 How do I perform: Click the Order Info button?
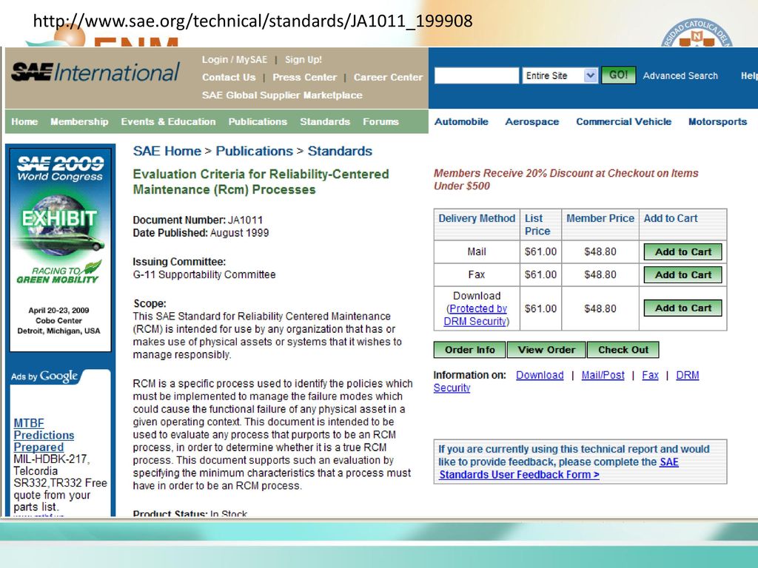(x=469, y=350)
